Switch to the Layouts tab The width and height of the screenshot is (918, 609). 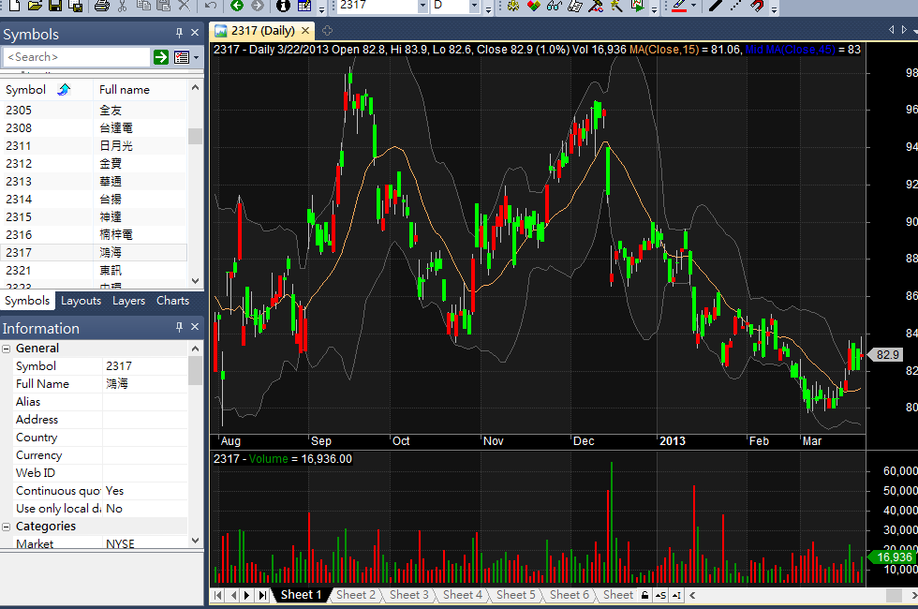point(81,301)
